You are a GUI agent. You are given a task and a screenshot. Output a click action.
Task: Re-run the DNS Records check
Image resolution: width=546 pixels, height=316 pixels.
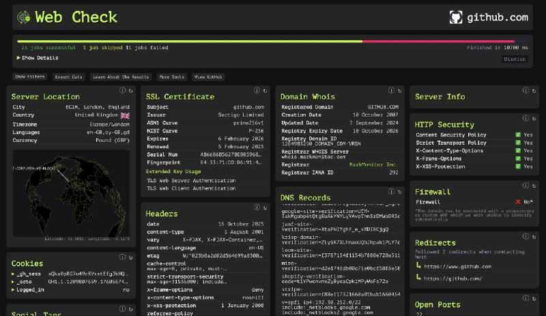(x=399, y=192)
